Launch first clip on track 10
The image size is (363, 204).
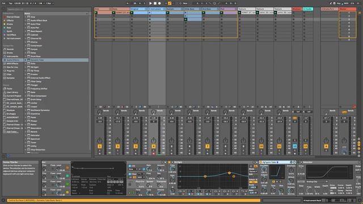[x=258, y=12]
